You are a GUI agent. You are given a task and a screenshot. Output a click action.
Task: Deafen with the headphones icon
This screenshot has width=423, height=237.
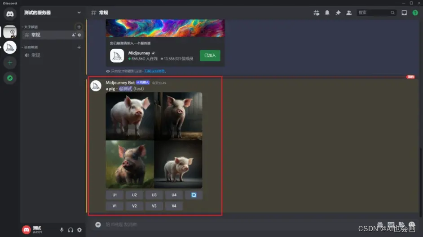tap(70, 230)
